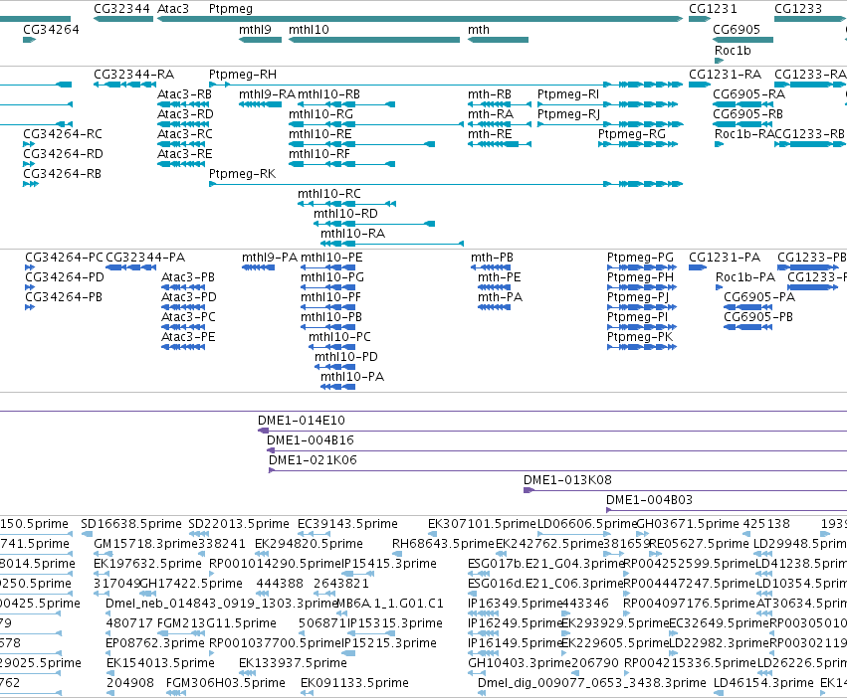Click protein Atac3-PE
Image resolution: width=847 pixels, height=698 pixels.
(x=183, y=347)
